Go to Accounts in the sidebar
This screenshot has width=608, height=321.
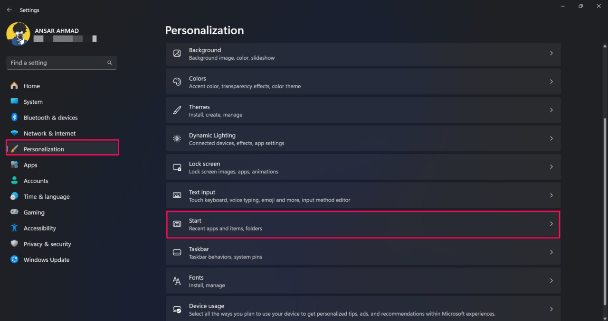click(x=36, y=181)
